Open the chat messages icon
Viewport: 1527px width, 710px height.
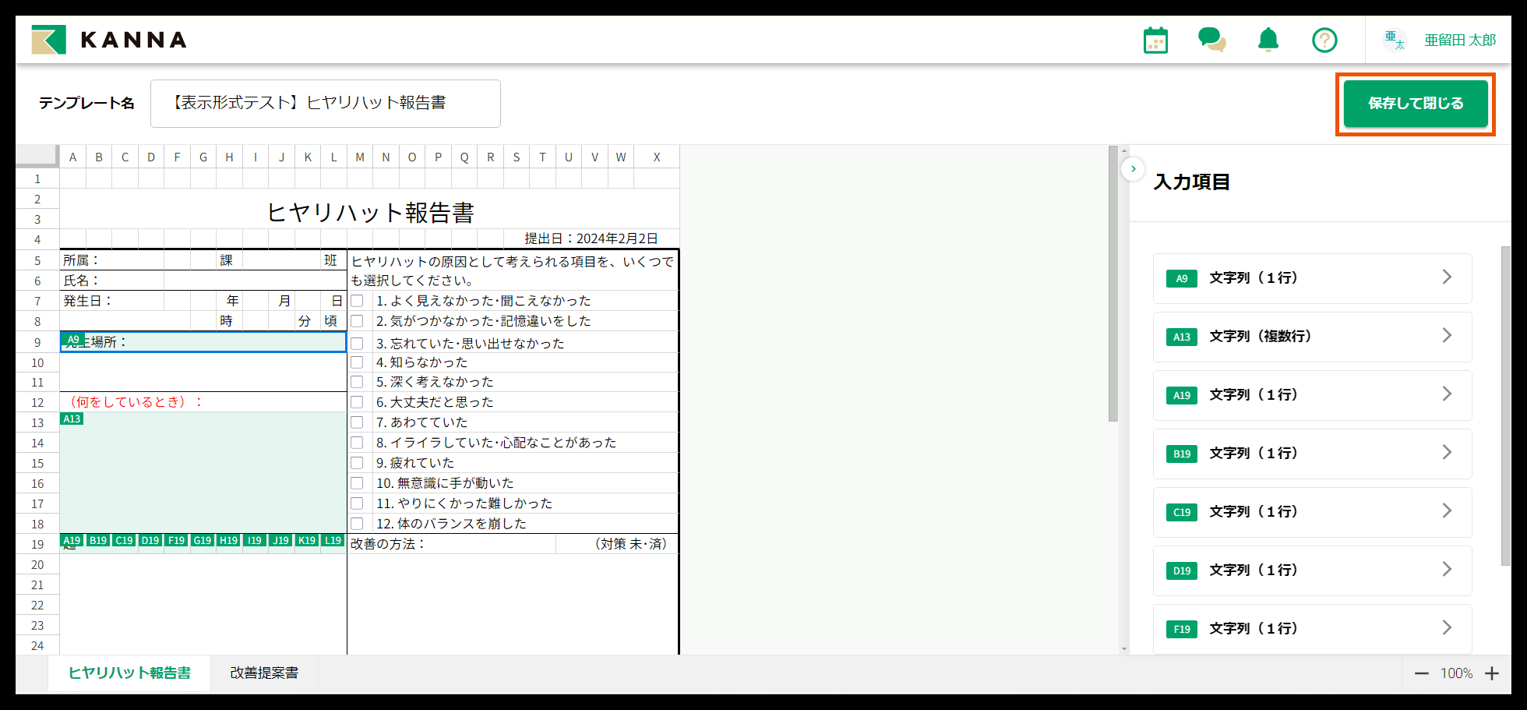(1212, 40)
